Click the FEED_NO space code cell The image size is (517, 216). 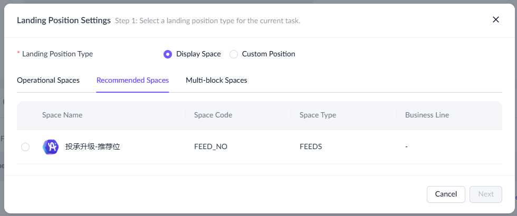pyautogui.click(x=210, y=147)
